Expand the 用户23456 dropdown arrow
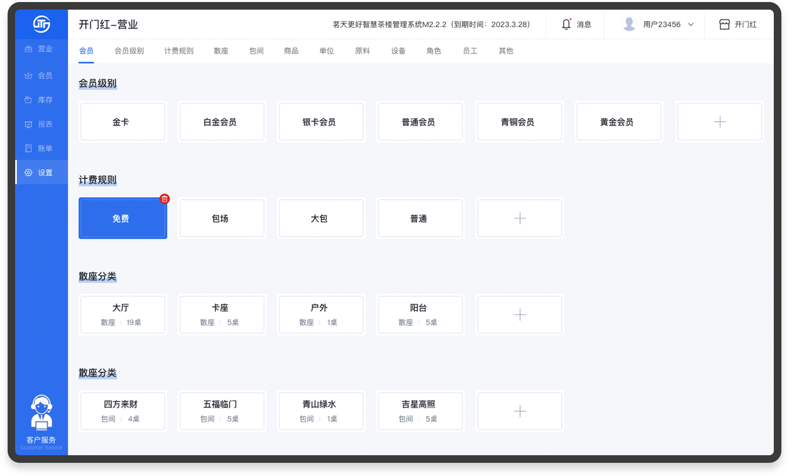This screenshot has height=476, width=789. [x=691, y=25]
